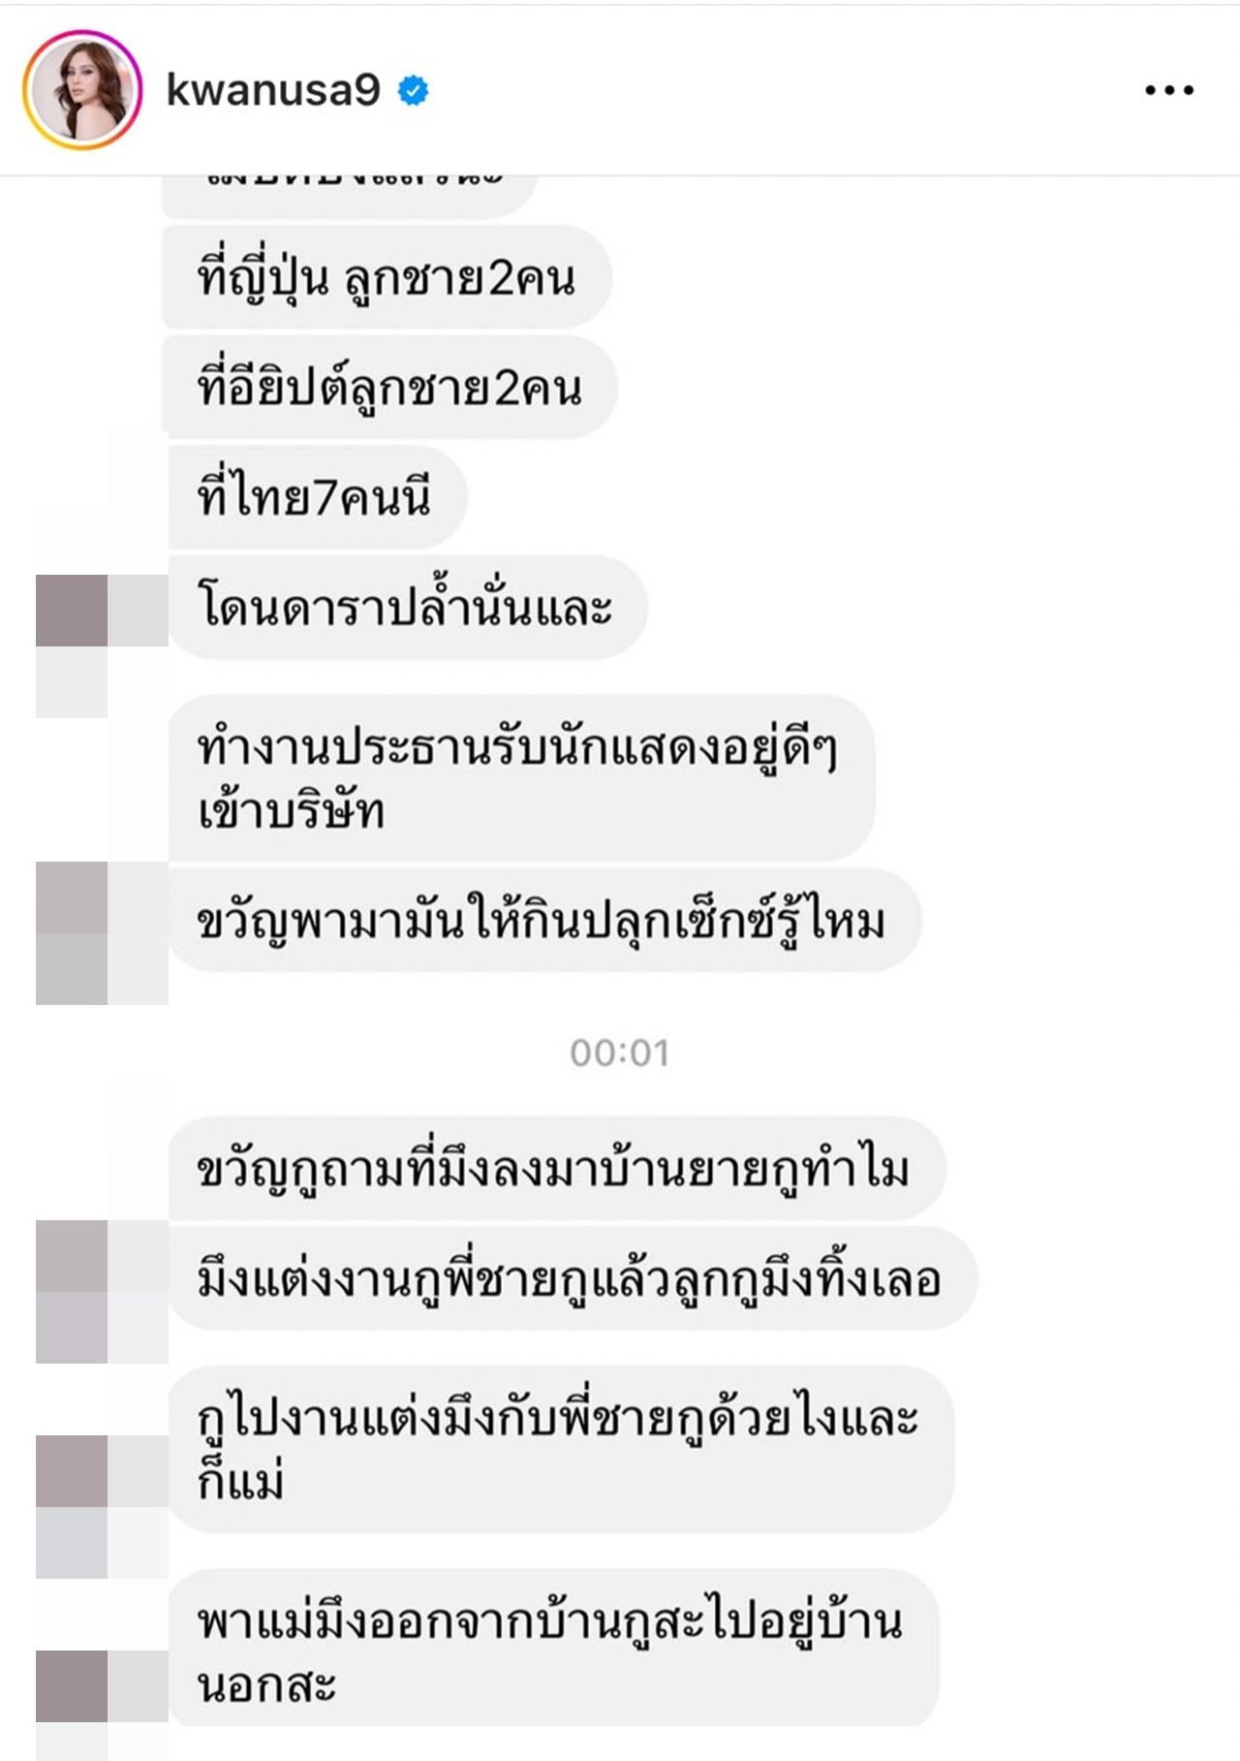Open the three-dots more options menu
Viewport: 1240px width, 1761px height.
pos(1168,90)
